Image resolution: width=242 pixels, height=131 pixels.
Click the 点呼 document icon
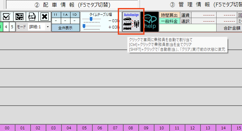click(x=32, y=16)
